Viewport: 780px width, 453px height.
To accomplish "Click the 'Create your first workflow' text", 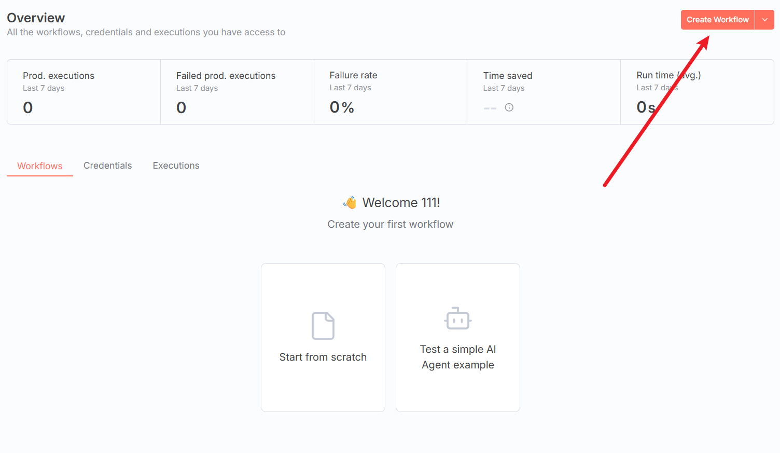I will click(x=391, y=224).
